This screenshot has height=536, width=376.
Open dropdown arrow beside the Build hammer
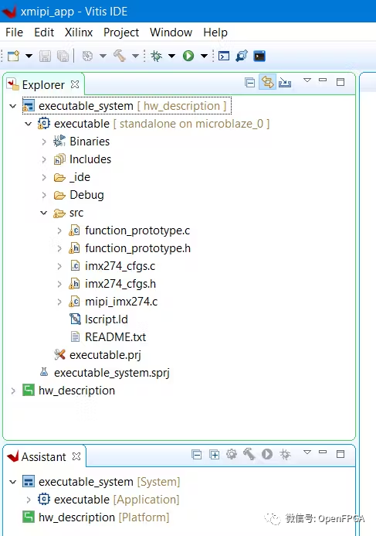pyautogui.click(x=135, y=56)
